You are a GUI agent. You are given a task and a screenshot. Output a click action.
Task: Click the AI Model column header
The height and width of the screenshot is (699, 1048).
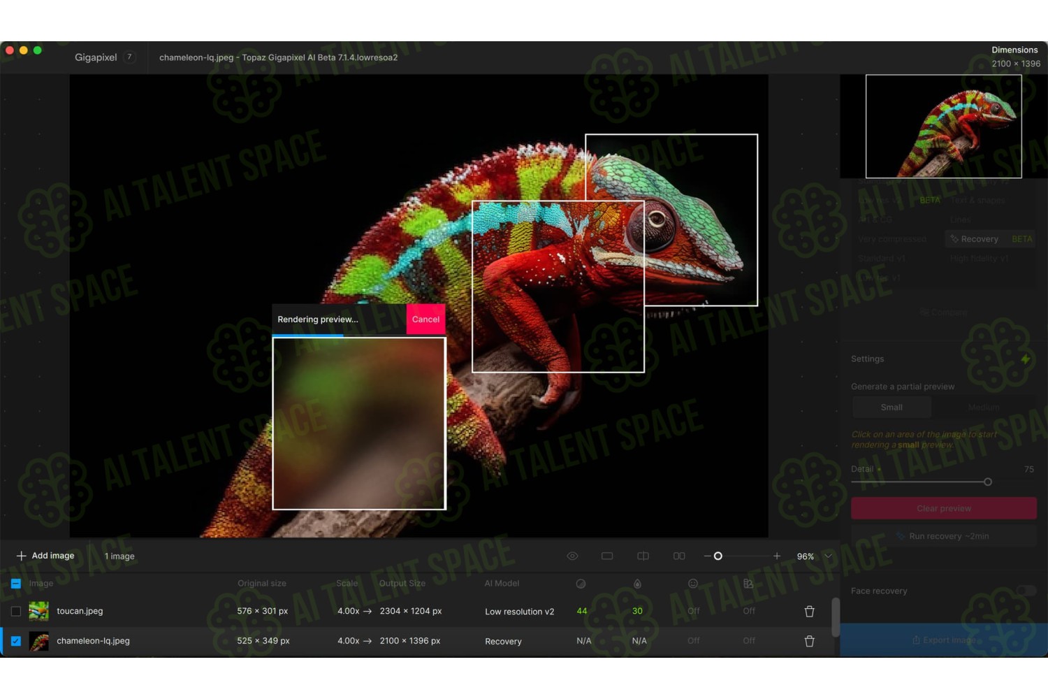(x=502, y=584)
